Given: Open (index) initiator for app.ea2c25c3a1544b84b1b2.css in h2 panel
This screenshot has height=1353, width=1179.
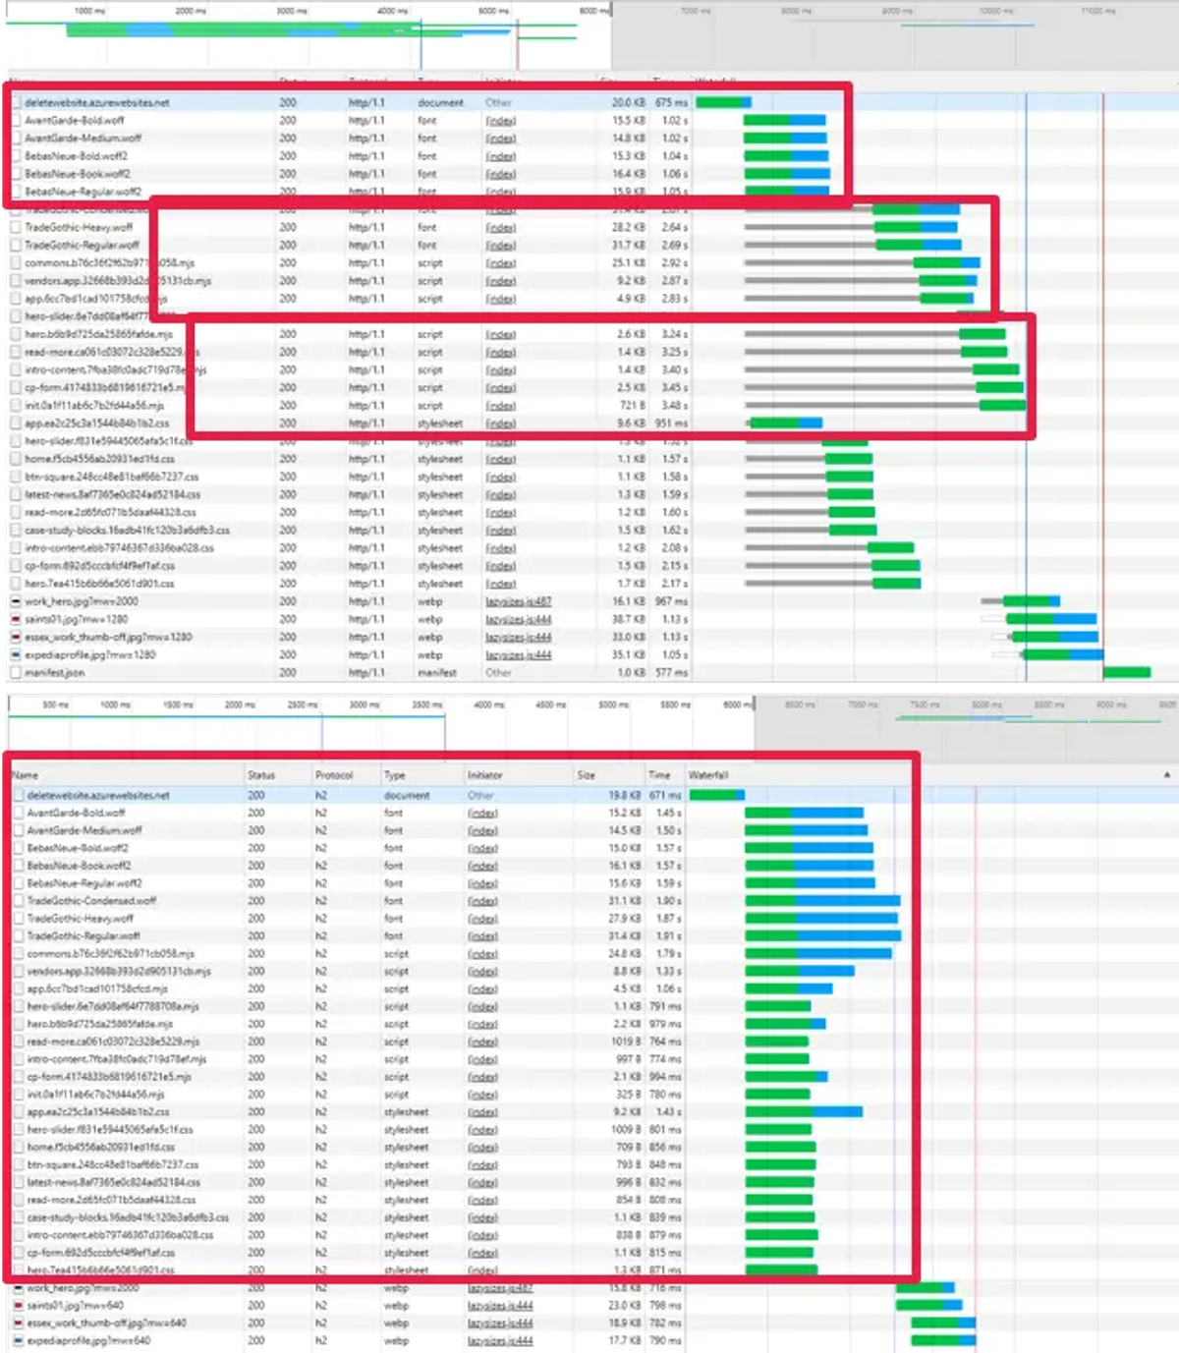Looking at the screenshot, I should 482,1111.
